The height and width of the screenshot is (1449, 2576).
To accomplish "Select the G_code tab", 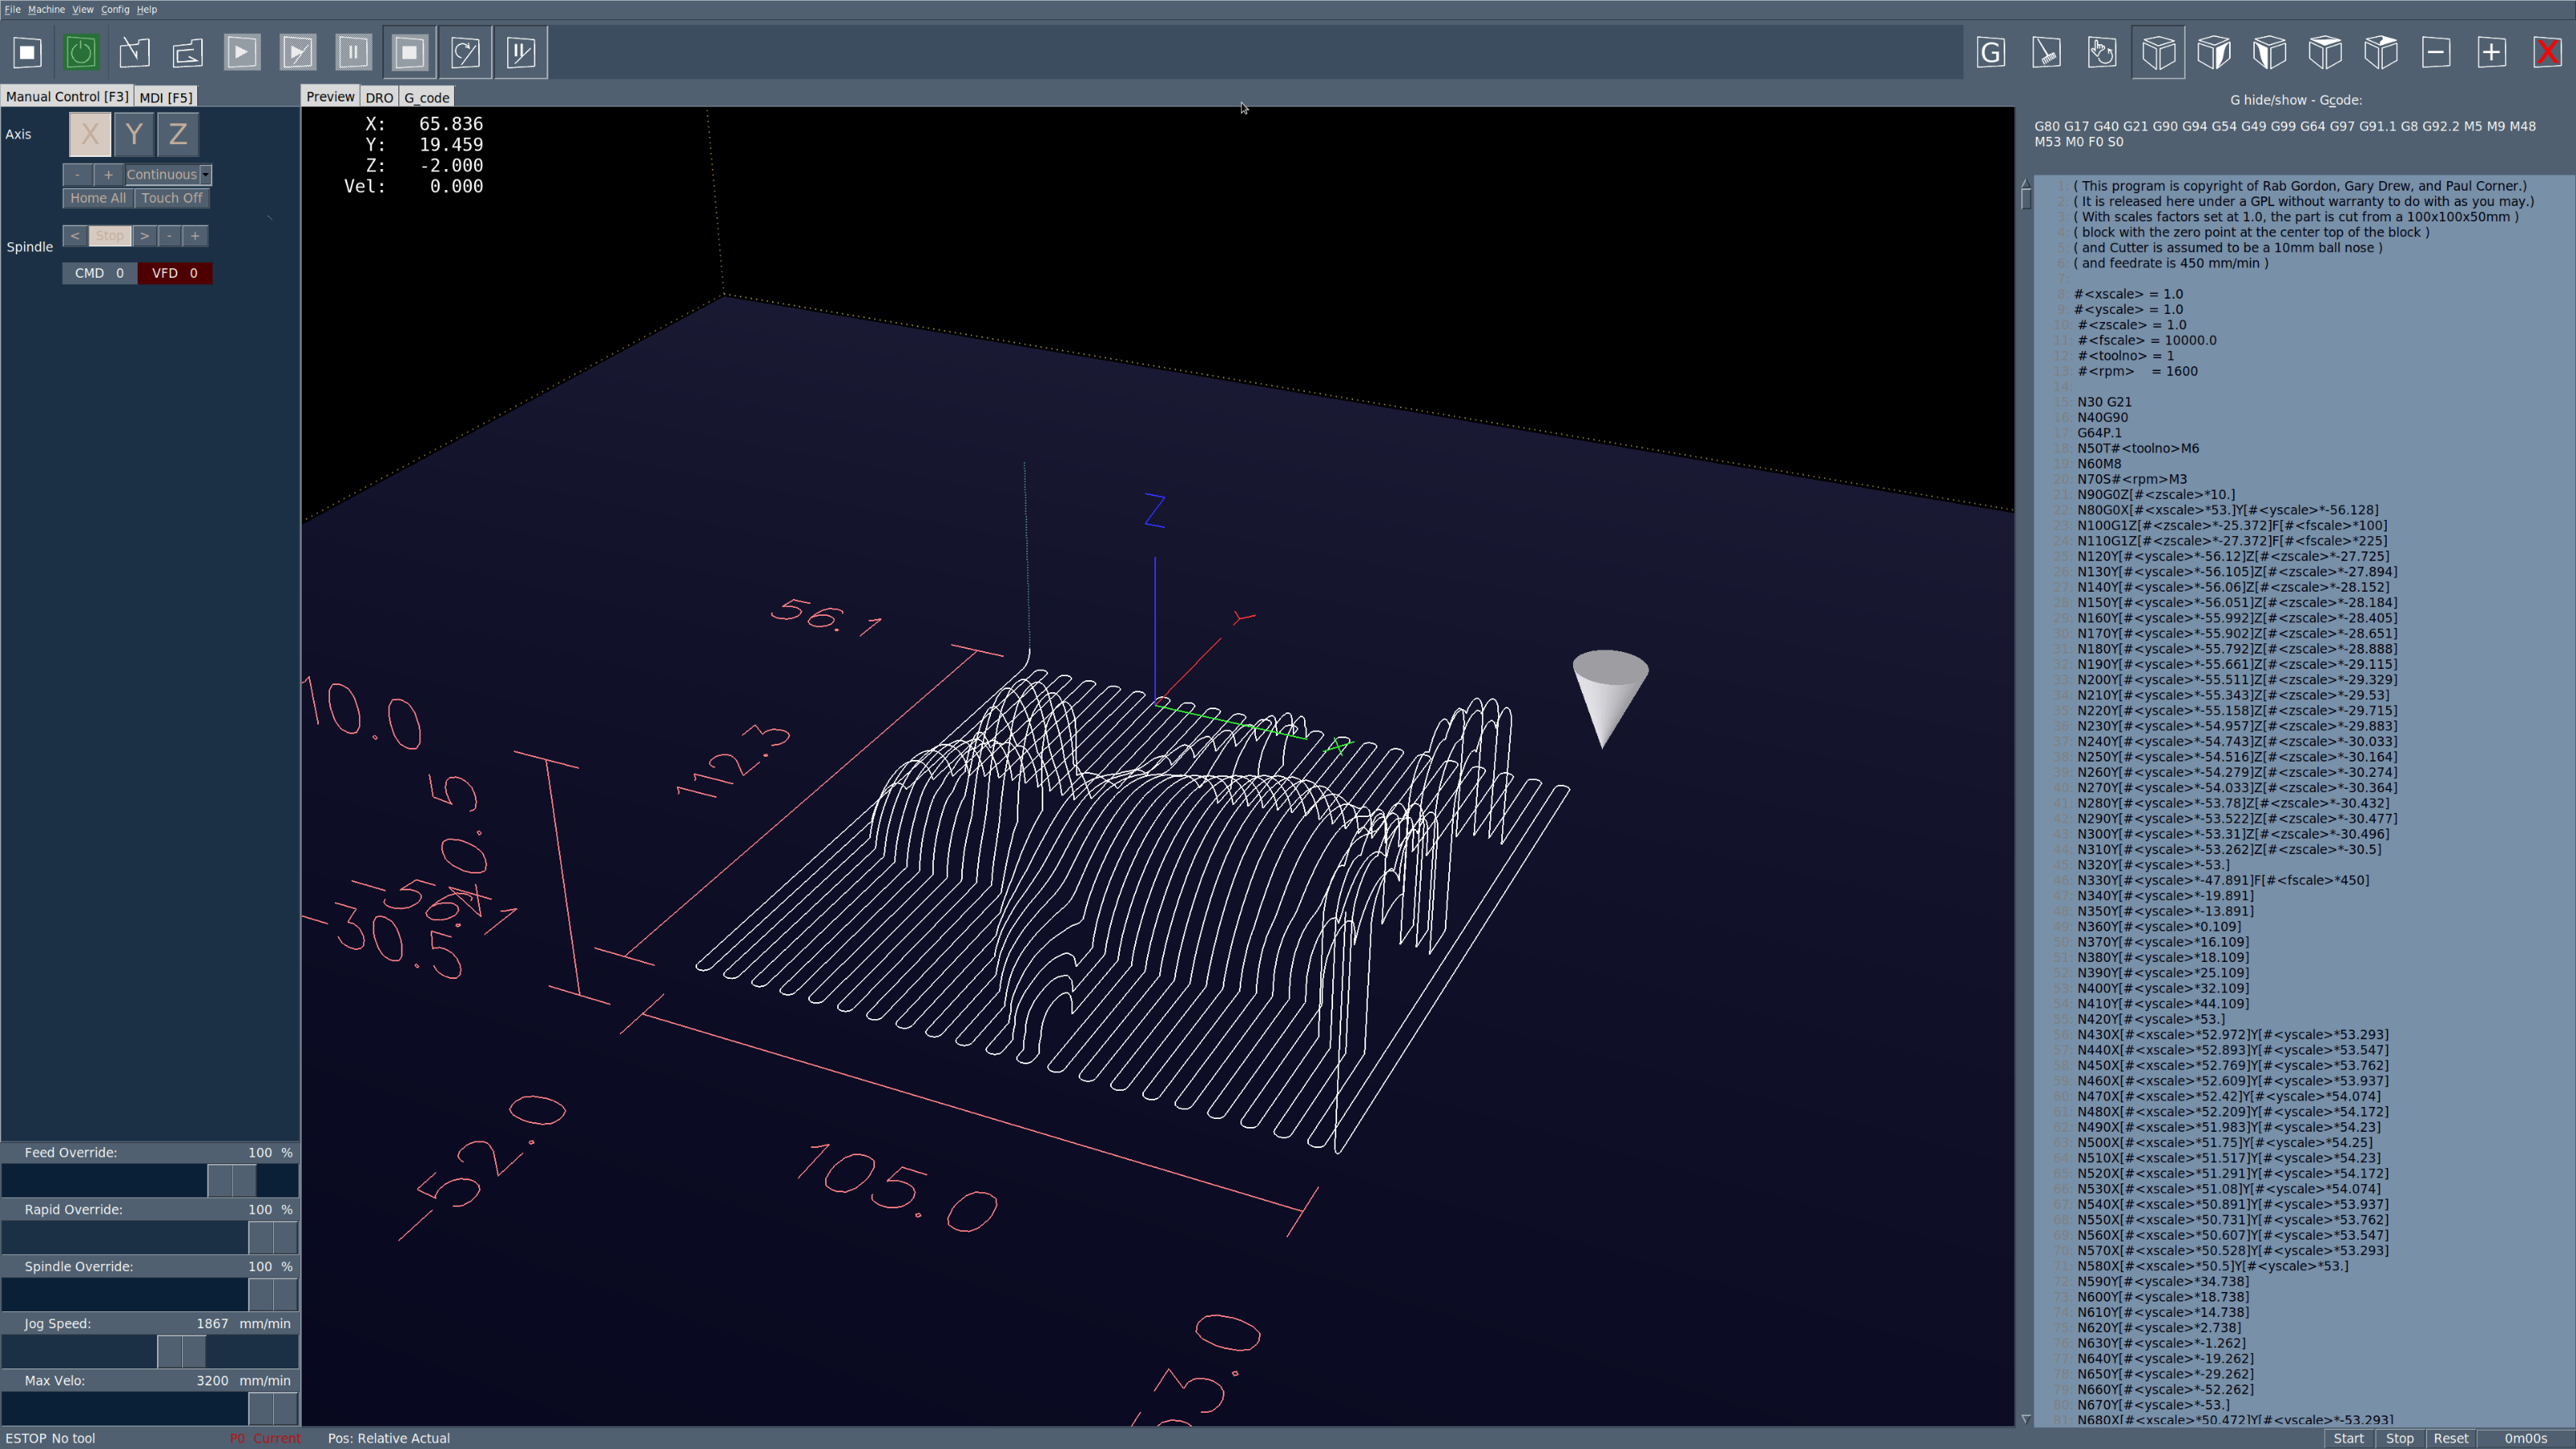I will click(x=427, y=97).
